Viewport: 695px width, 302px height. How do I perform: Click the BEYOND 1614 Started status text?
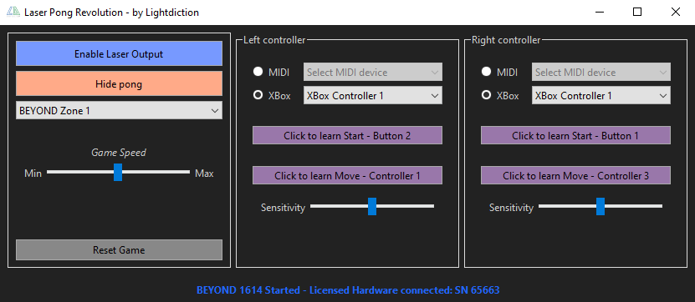pyautogui.click(x=348, y=290)
